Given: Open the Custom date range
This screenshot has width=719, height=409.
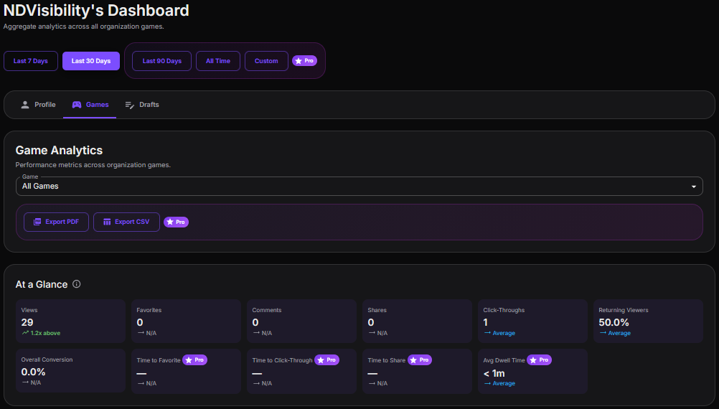Looking at the screenshot, I should (x=266, y=61).
